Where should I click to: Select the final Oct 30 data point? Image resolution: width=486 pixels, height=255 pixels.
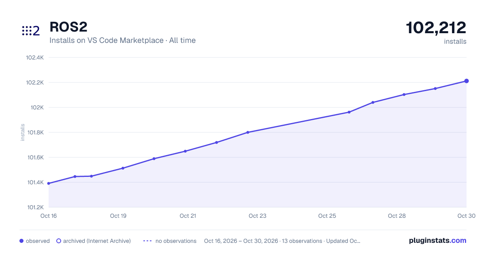[x=467, y=81]
